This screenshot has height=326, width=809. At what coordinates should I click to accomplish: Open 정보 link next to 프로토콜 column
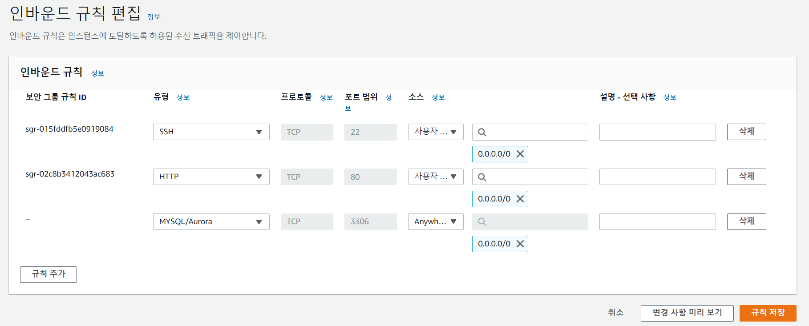pos(326,97)
